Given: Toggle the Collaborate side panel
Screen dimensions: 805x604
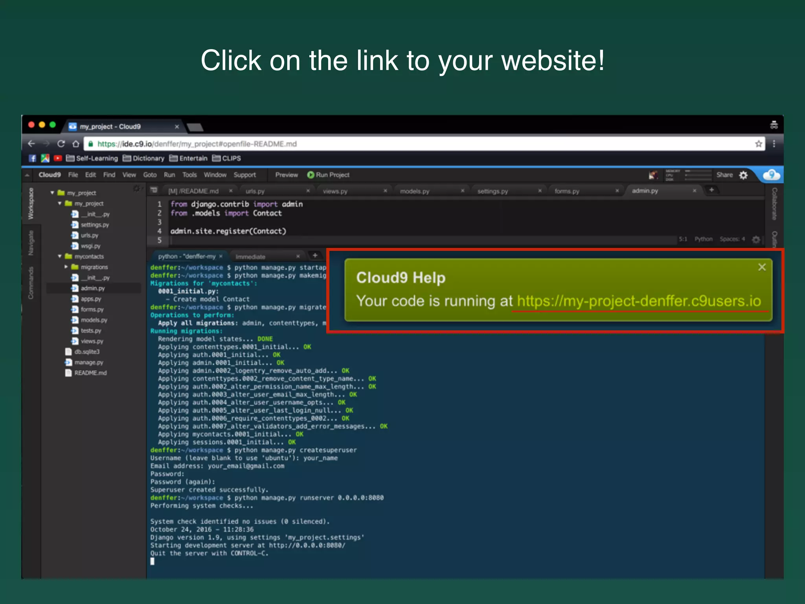Looking at the screenshot, I should [x=774, y=204].
